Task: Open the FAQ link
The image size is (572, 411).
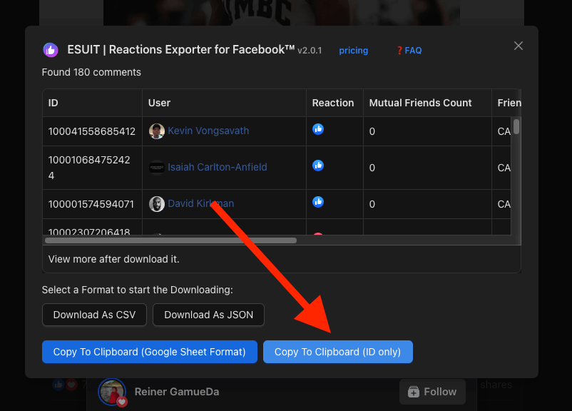Action: [409, 51]
